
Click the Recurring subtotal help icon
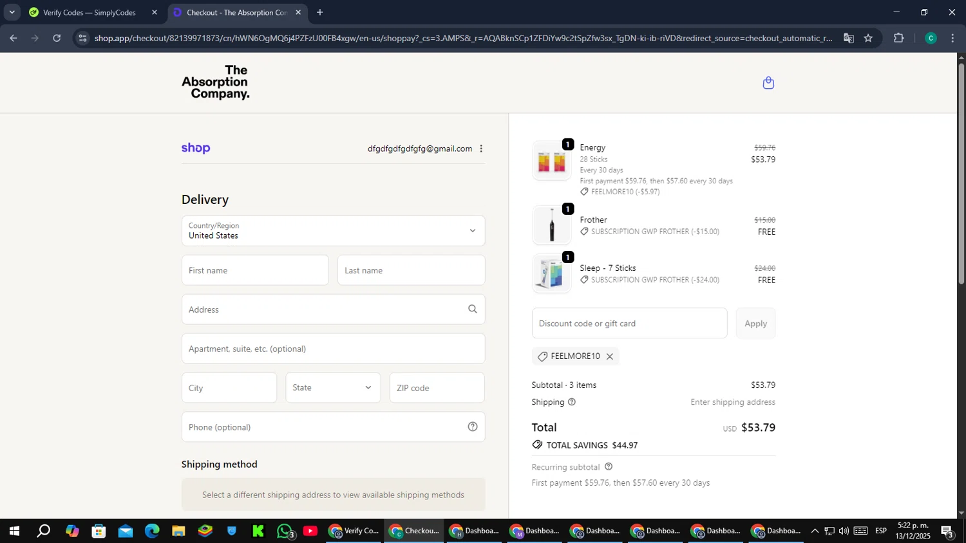click(x=609, y=467)
